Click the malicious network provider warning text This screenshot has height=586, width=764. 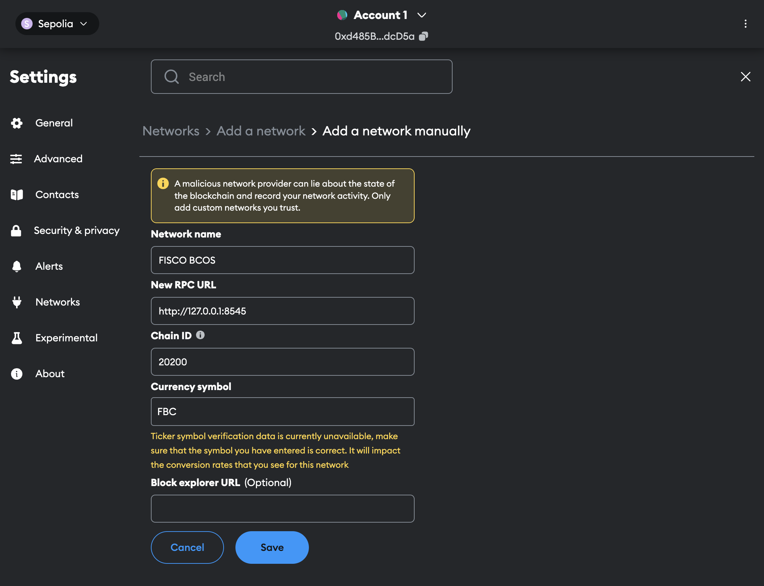[285, 196]
